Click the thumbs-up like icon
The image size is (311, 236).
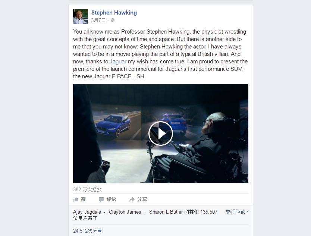(x=76, y=199)
